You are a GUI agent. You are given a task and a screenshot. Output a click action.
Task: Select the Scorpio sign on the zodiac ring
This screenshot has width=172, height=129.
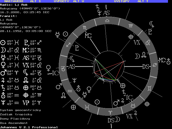[85, 27]
